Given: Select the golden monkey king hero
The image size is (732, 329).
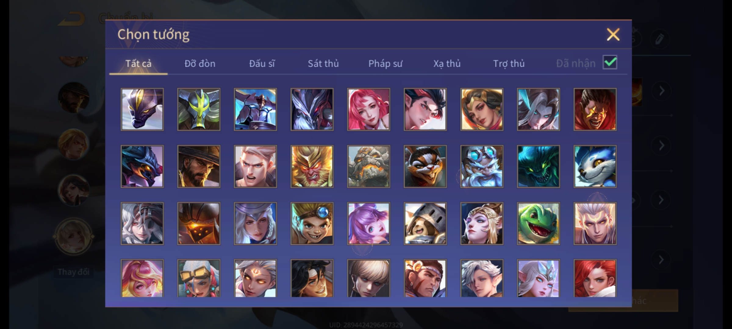Looking at the screenshot, I should 312,166.
